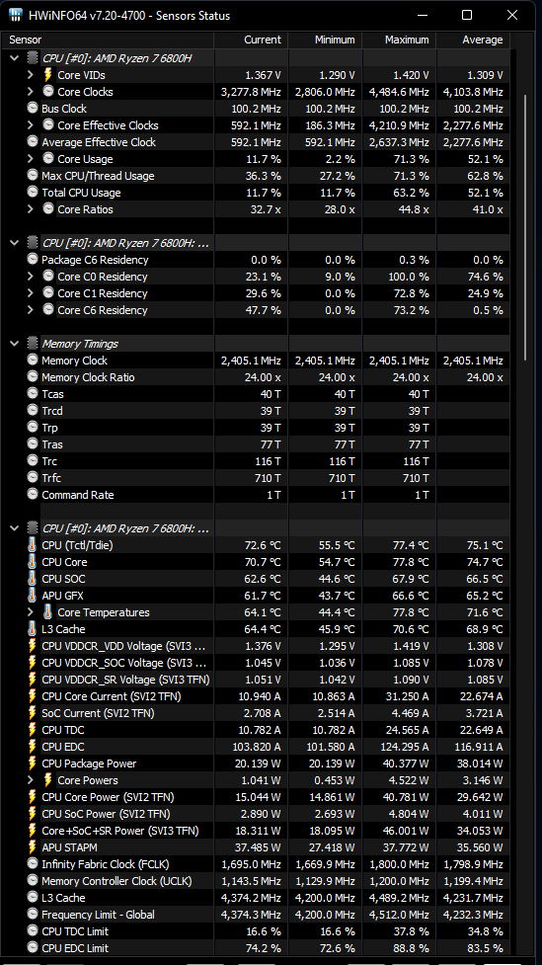This screenshot has width=542, height=965.
Task: Expand Core C6 Residency row
Action: coord(31,310)
